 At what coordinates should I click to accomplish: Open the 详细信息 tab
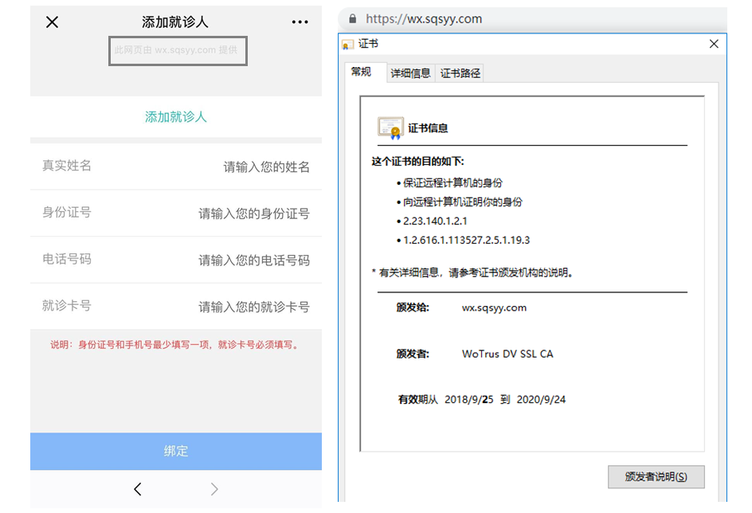point(410,73)
